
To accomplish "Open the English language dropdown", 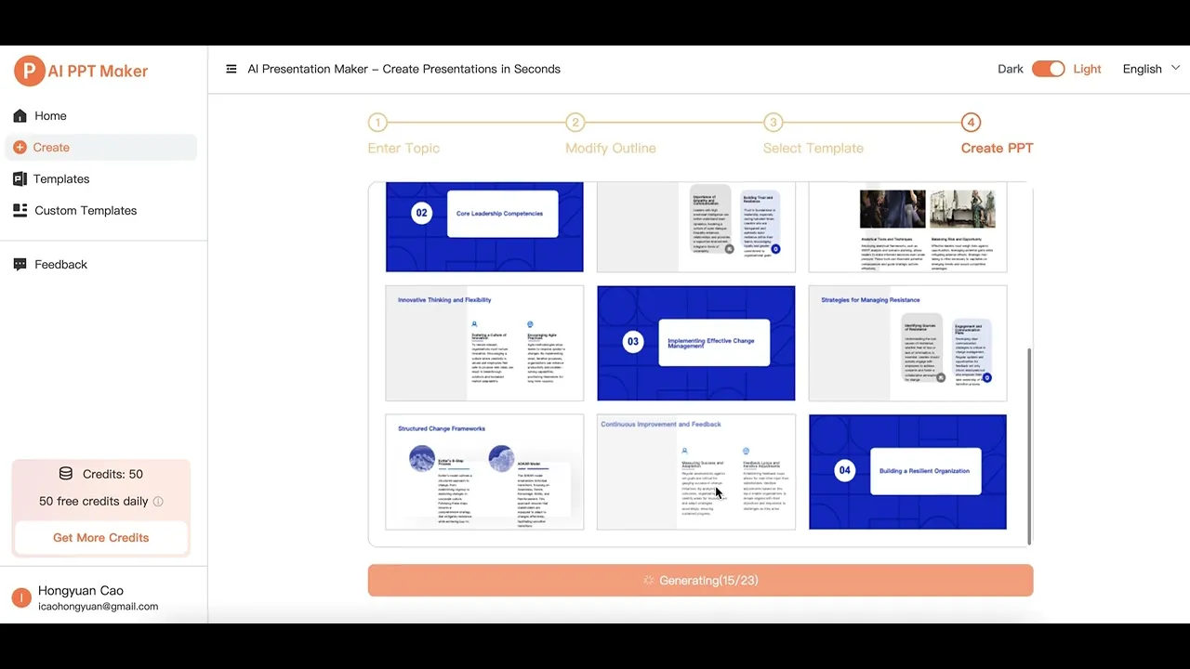I will coord(1142,69).
